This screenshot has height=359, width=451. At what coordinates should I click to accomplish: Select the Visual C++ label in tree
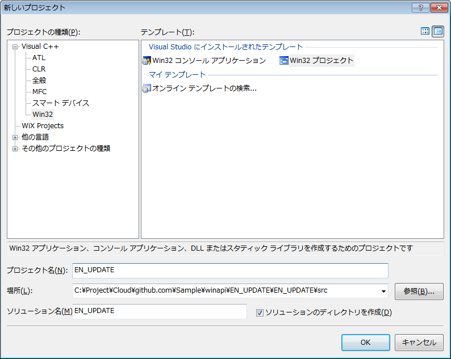[x=40, y=47]
